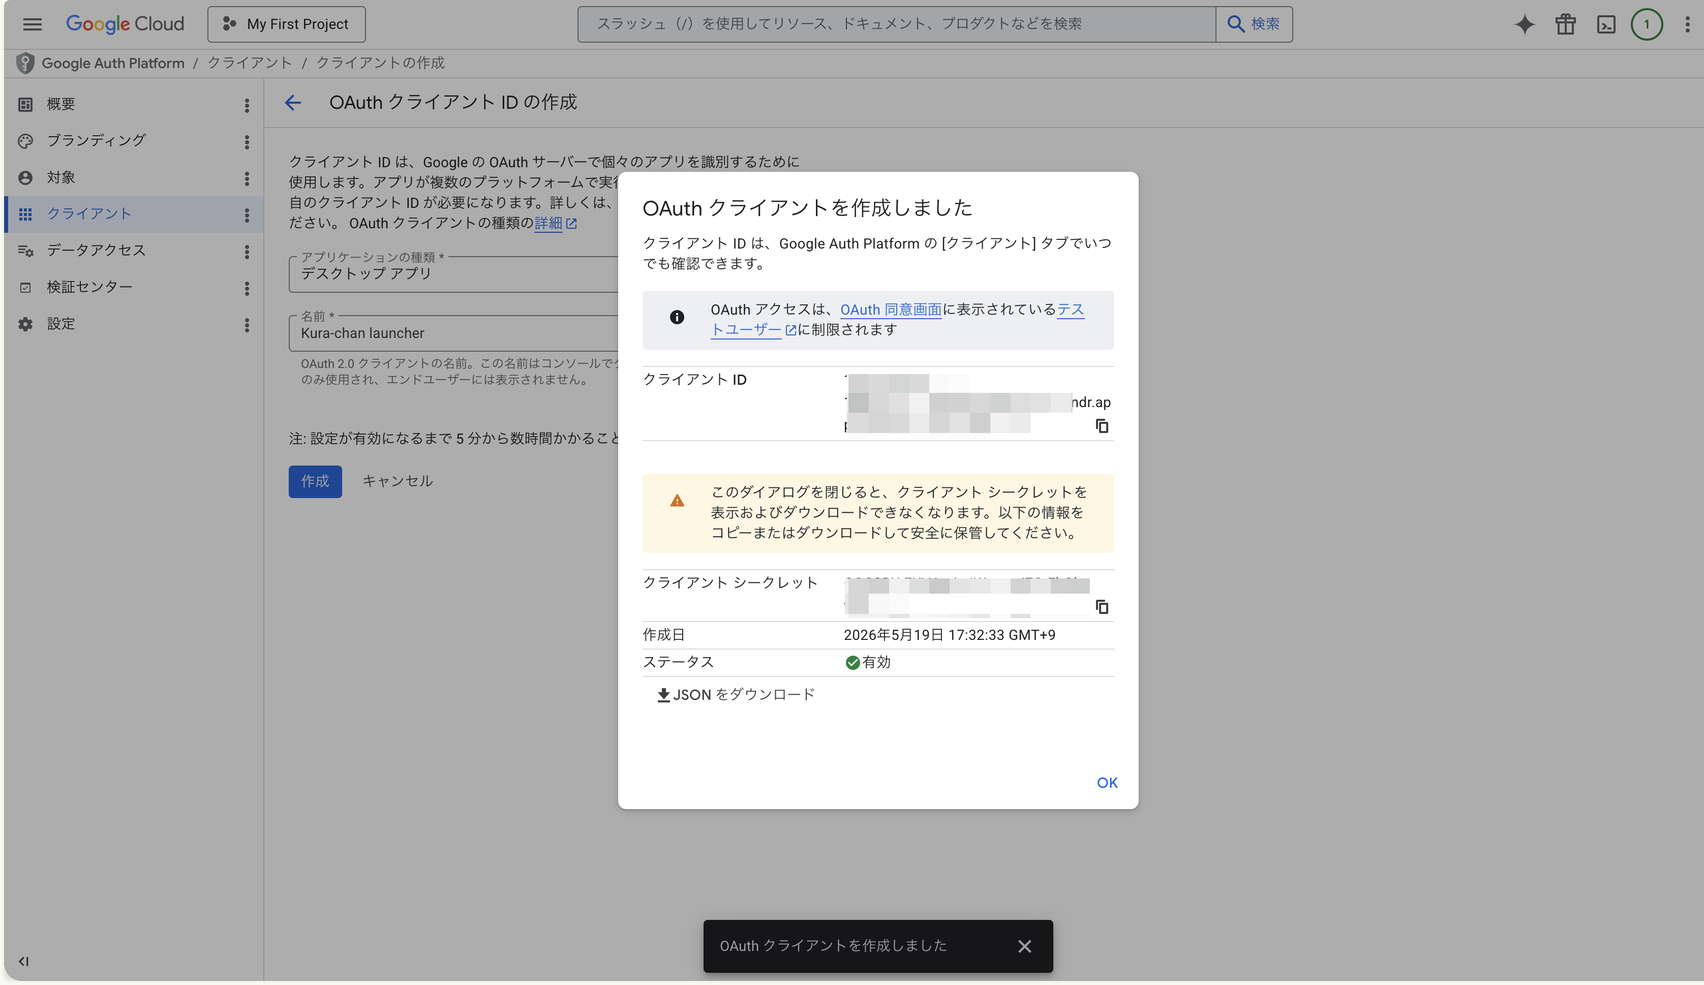Open the three-dot menu beside 対象
Screen dimensions: 1704x985
tap(247, 178)
